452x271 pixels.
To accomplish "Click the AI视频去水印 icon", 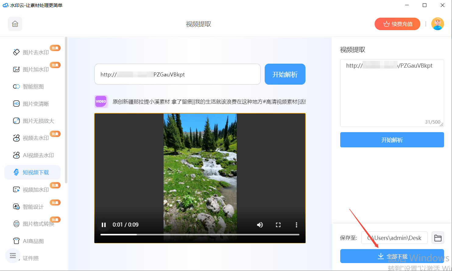I will click(16, 155).
